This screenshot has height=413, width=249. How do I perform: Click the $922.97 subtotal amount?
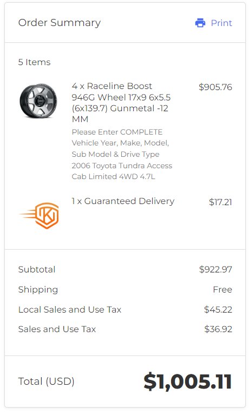(x=215, y=269)
